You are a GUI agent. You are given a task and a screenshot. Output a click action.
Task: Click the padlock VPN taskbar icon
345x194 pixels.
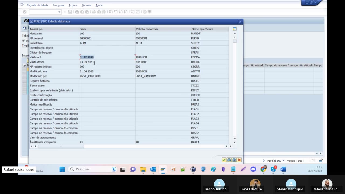[x=193, y=169]
